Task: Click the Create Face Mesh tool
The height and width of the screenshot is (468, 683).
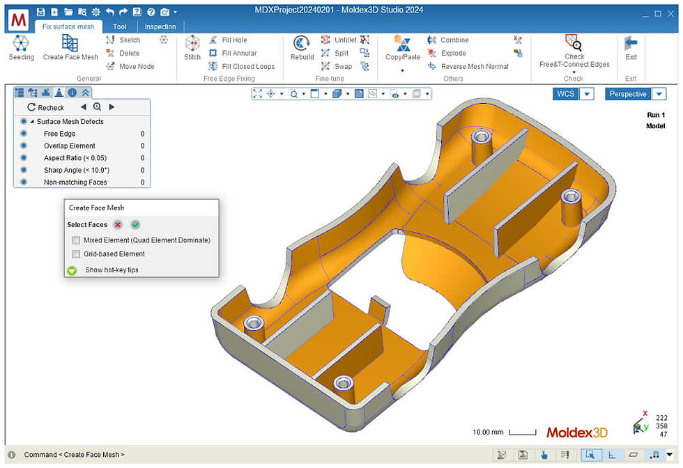Action: 70,48
